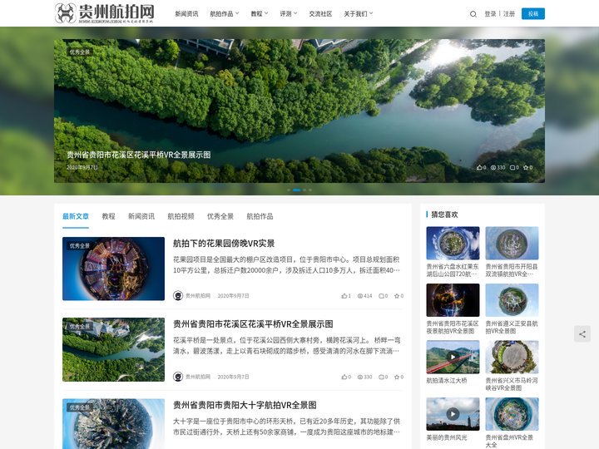Select the 最新文章 tab
599x449 pixels.
pyautogui.click(x=76, y=216)
